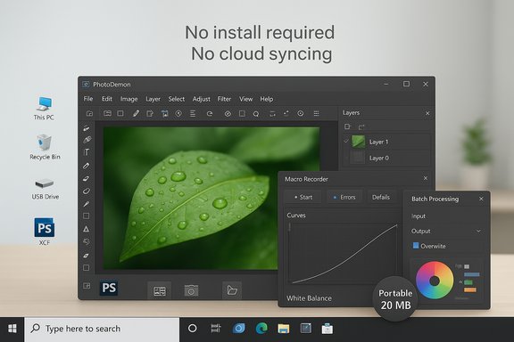Click Start in Macro Recorder
This screenshot has width=514, height=342.
click(x=303, y=197)
